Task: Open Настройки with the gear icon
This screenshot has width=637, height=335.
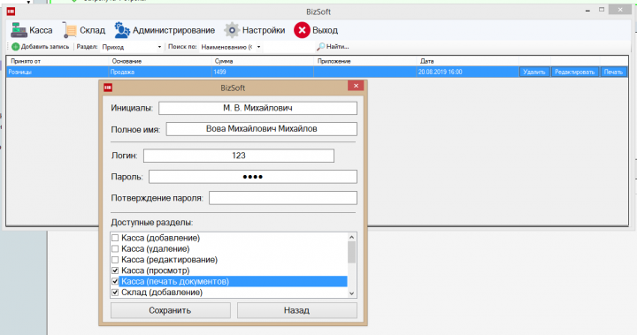Action: pos(255,30)
